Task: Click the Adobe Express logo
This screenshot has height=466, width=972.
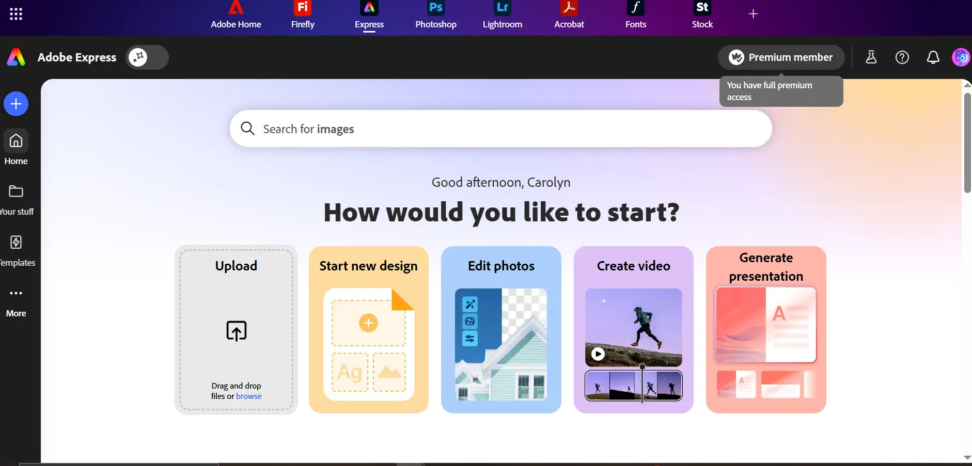Action: 16,57
